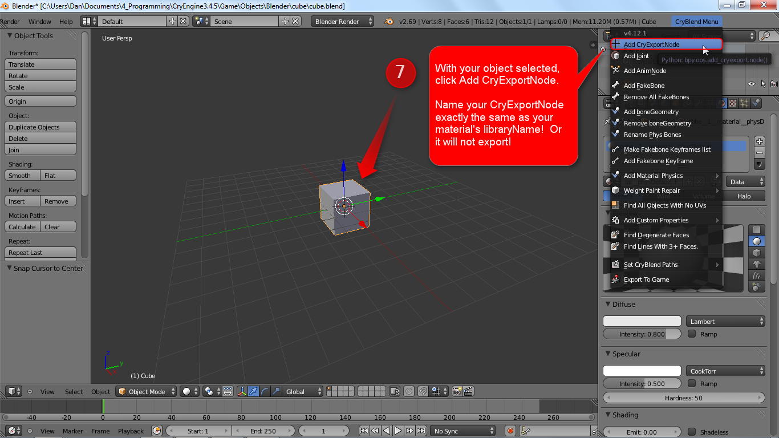Click Repeat Last button

pos(40,253)
